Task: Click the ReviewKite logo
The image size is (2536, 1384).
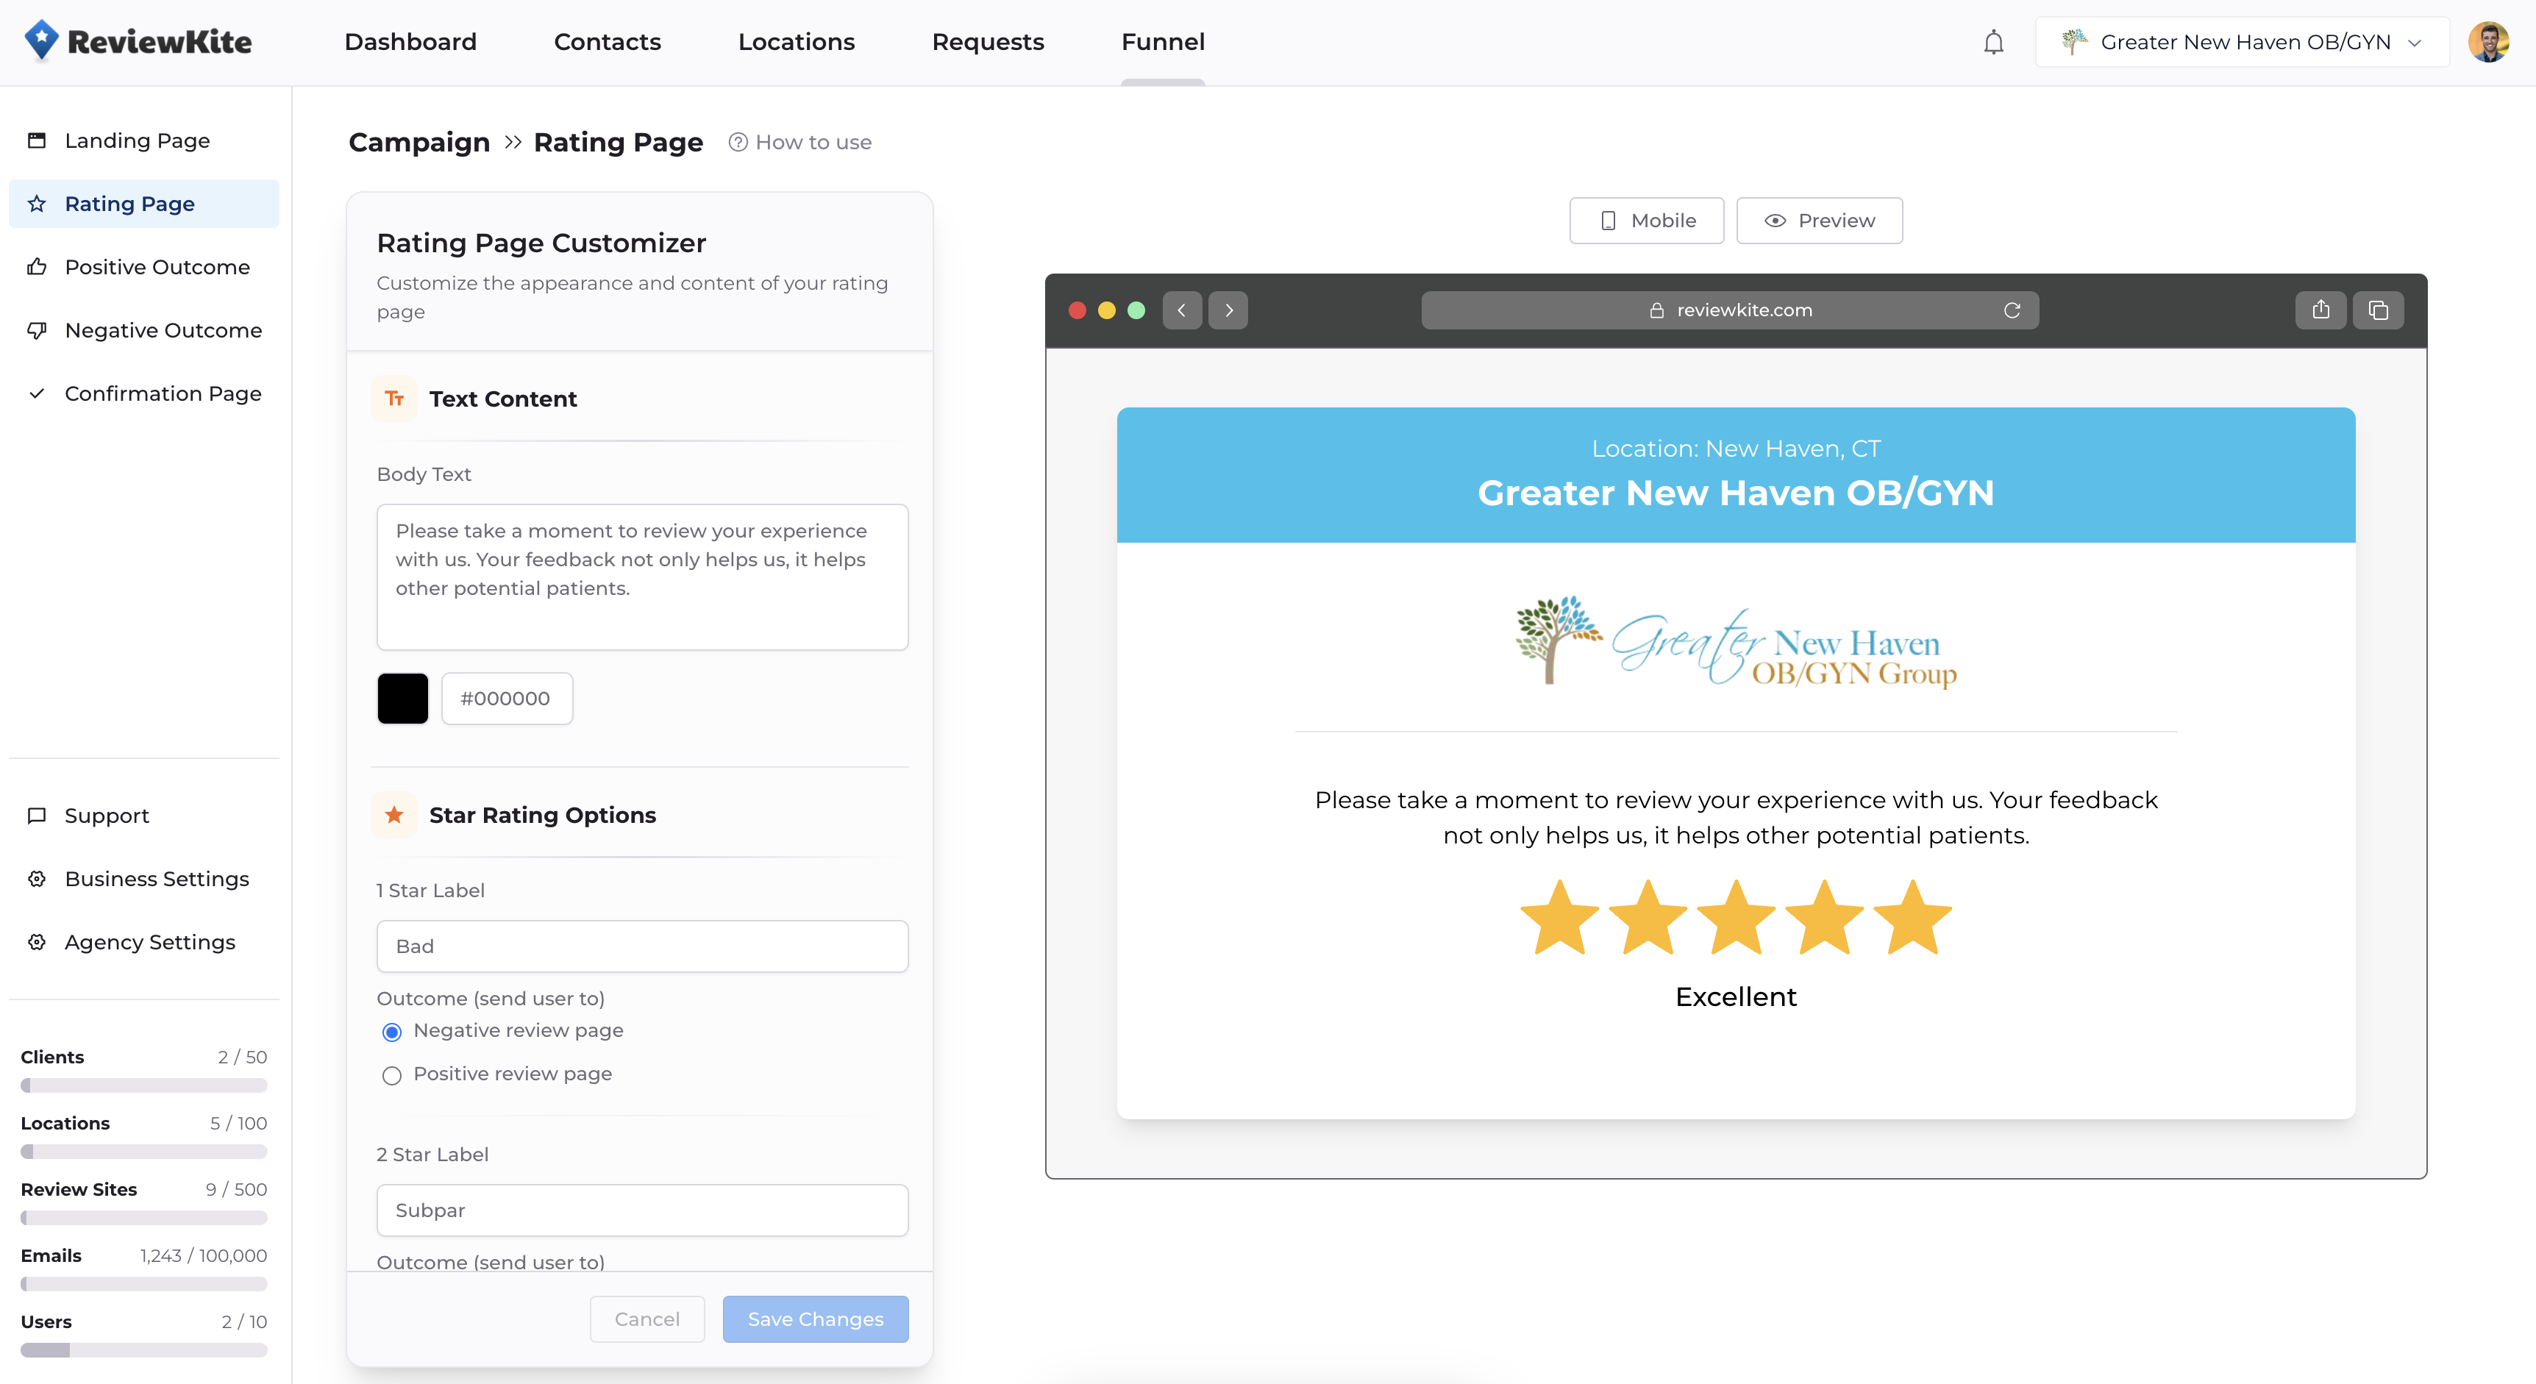Action: coord(138,41)
